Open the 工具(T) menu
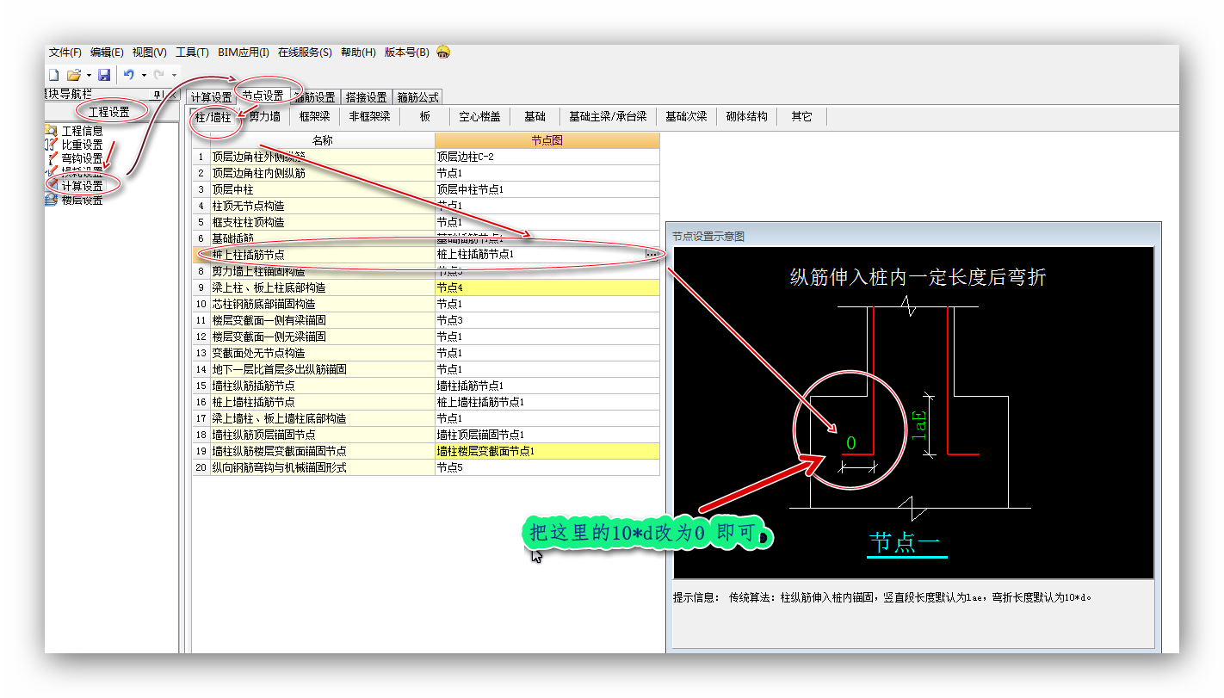The height and width of the screenshot is (698, 1224). (192, 53)
